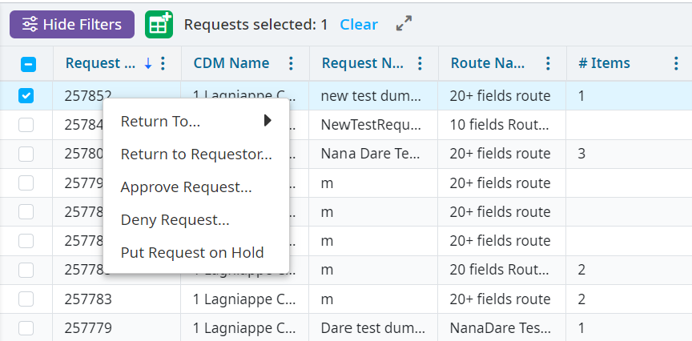Image resolution: width=692 pixels, height=341 pixels.
Task: Open # Items column kebab menu
Action: click(x=677, y=63)
